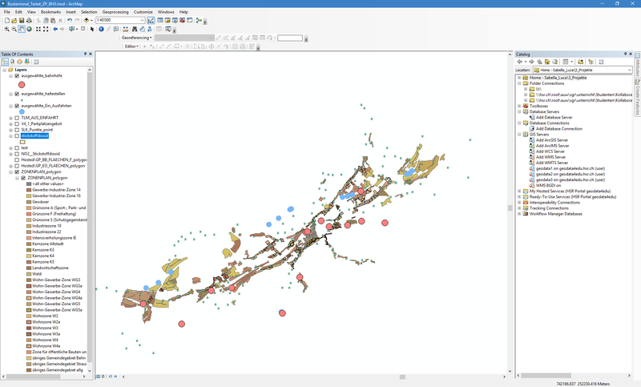Open the Find binoculars tool
Viewport: 641px width, 387px height.
[x=135, y=29]
